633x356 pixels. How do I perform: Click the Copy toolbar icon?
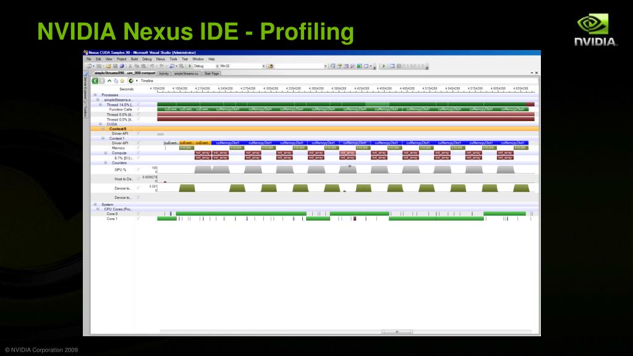(x=137, y=66)
